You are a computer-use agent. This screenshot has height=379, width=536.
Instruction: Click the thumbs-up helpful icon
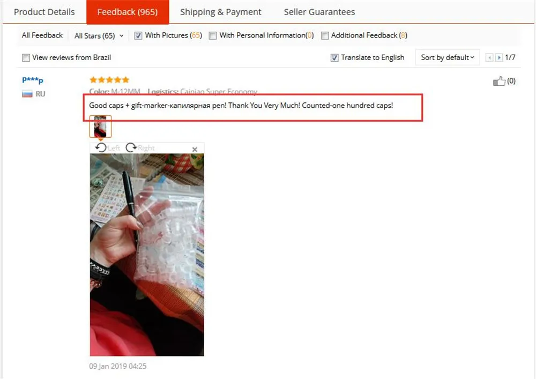pos(499,81)
